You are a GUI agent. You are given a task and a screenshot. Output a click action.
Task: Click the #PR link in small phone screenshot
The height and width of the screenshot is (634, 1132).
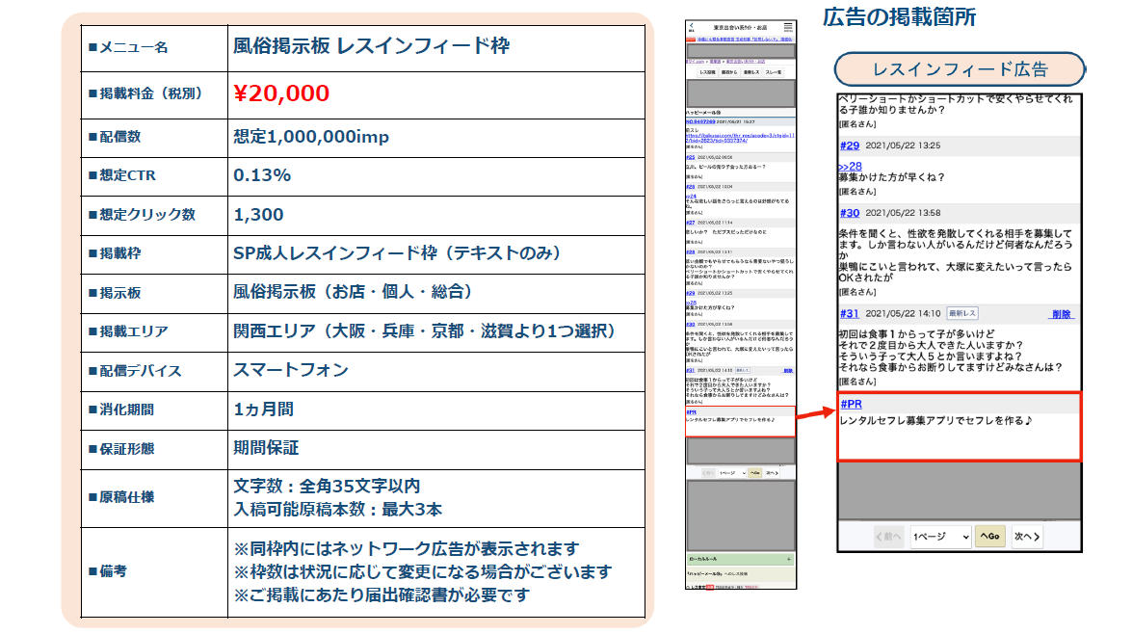click(x=691, y=412)
